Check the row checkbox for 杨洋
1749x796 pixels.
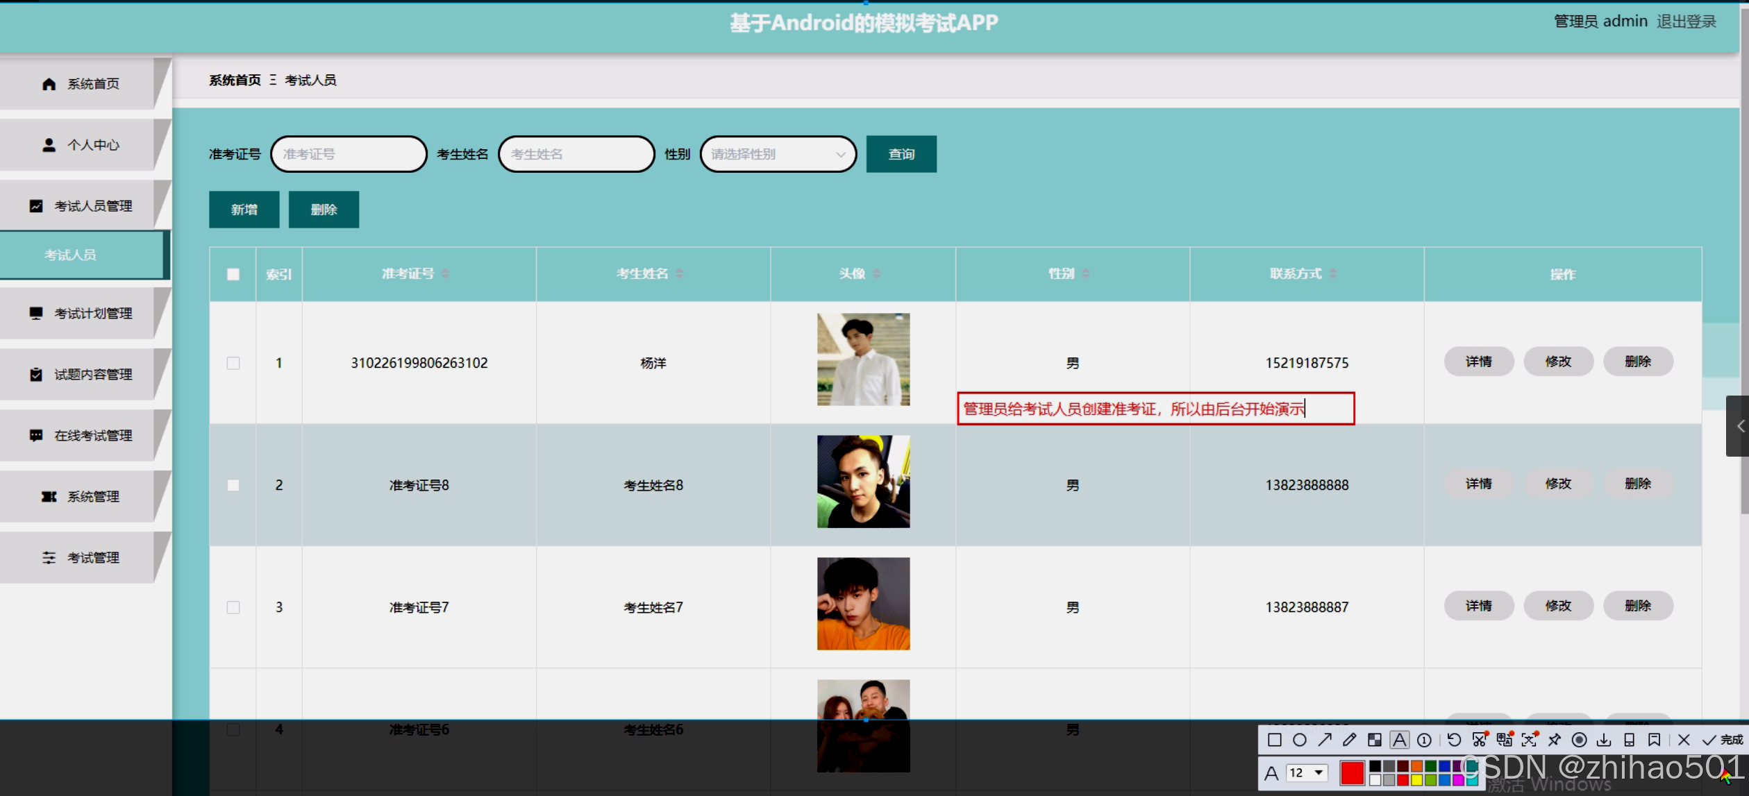point(233,362)
